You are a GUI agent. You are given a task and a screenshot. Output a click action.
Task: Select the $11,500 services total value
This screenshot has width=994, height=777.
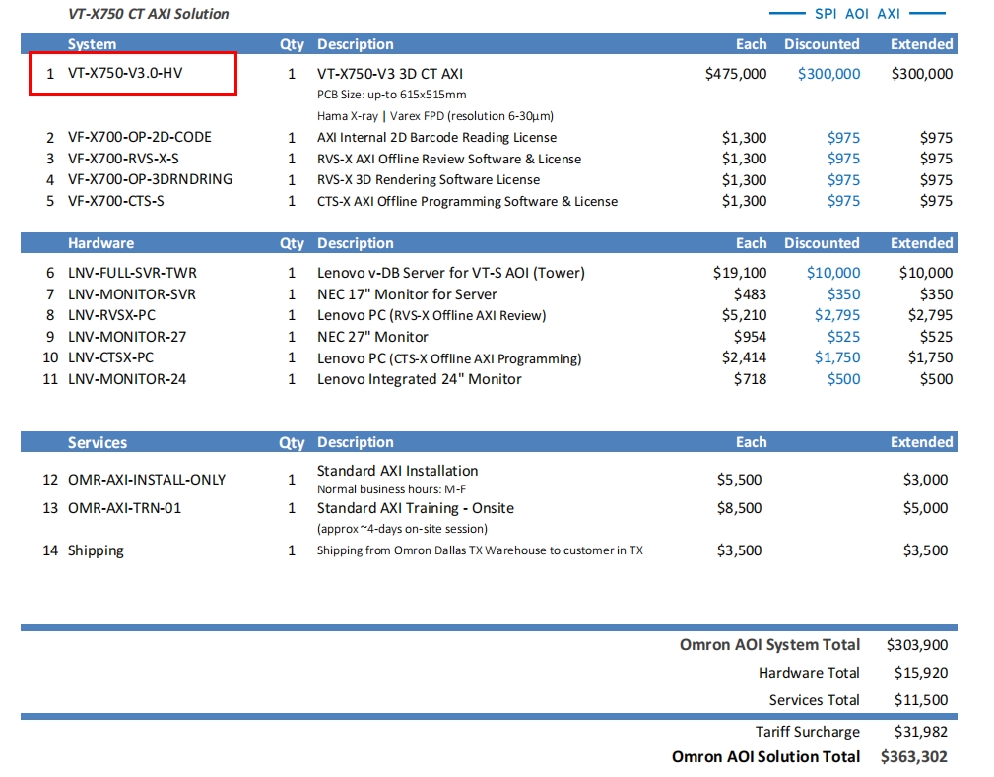tap(921, 700)
